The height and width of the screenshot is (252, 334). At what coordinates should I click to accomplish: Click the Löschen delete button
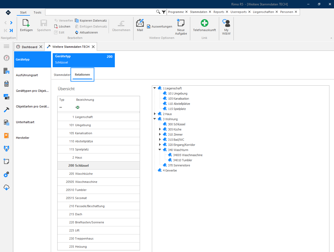(62, 26)
